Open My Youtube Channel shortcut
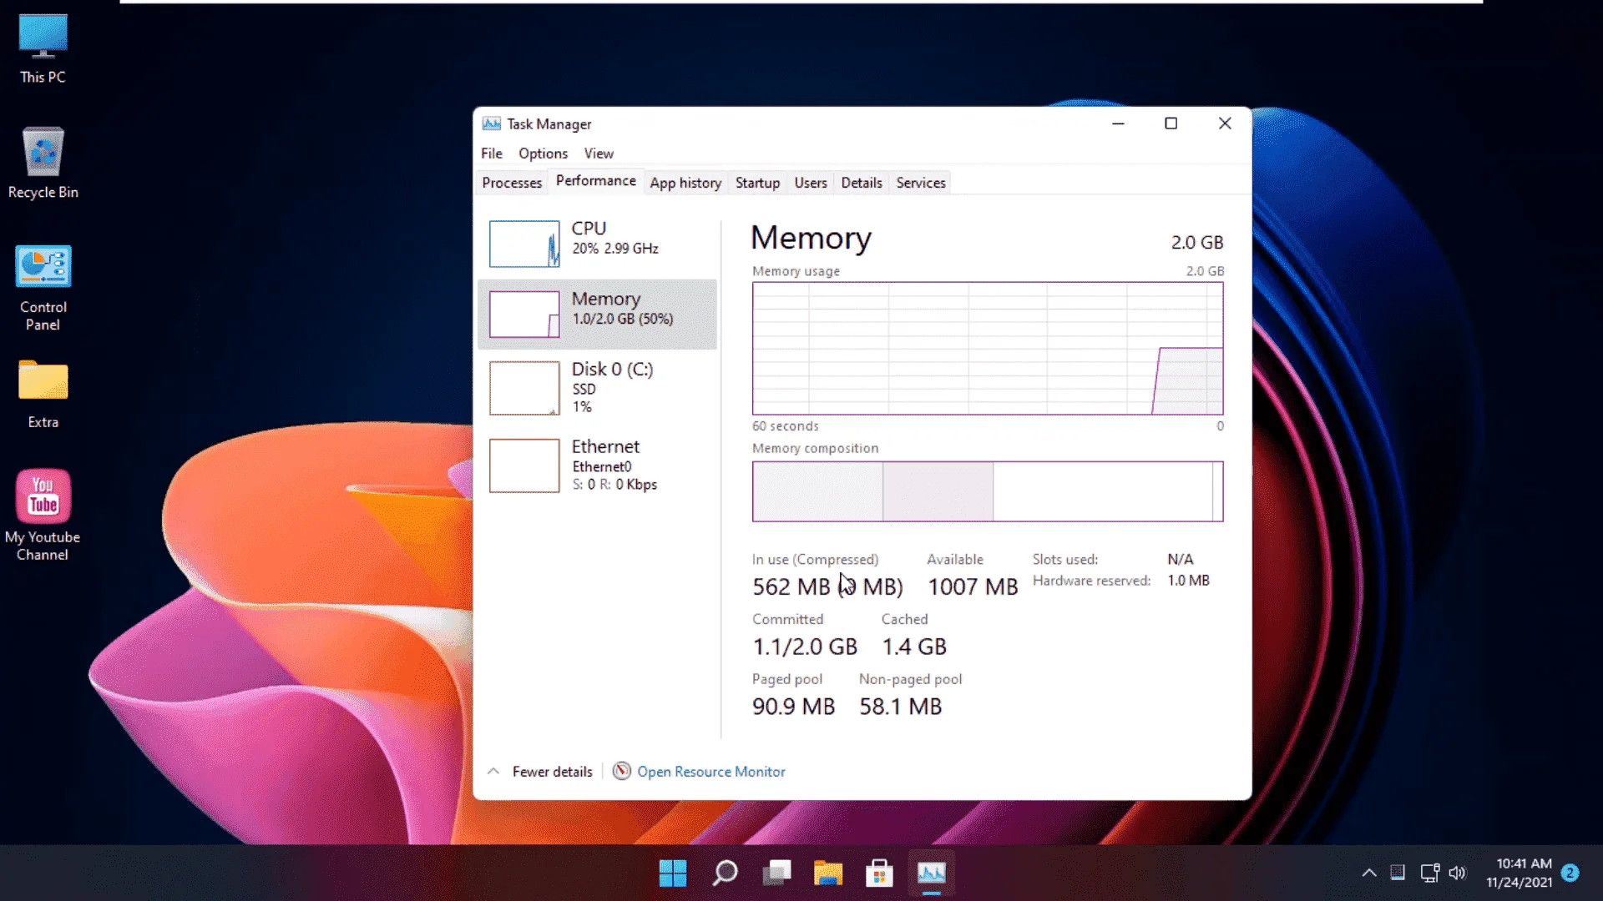1603x901 pixels. coord(43,515)
